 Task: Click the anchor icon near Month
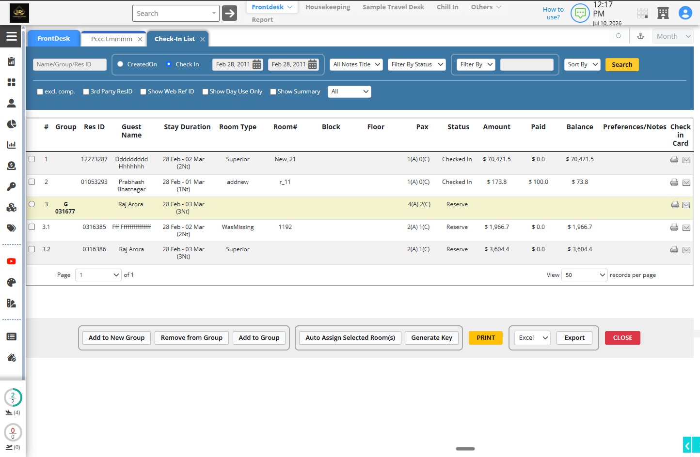pyautogui.click(x=640, y=36)
